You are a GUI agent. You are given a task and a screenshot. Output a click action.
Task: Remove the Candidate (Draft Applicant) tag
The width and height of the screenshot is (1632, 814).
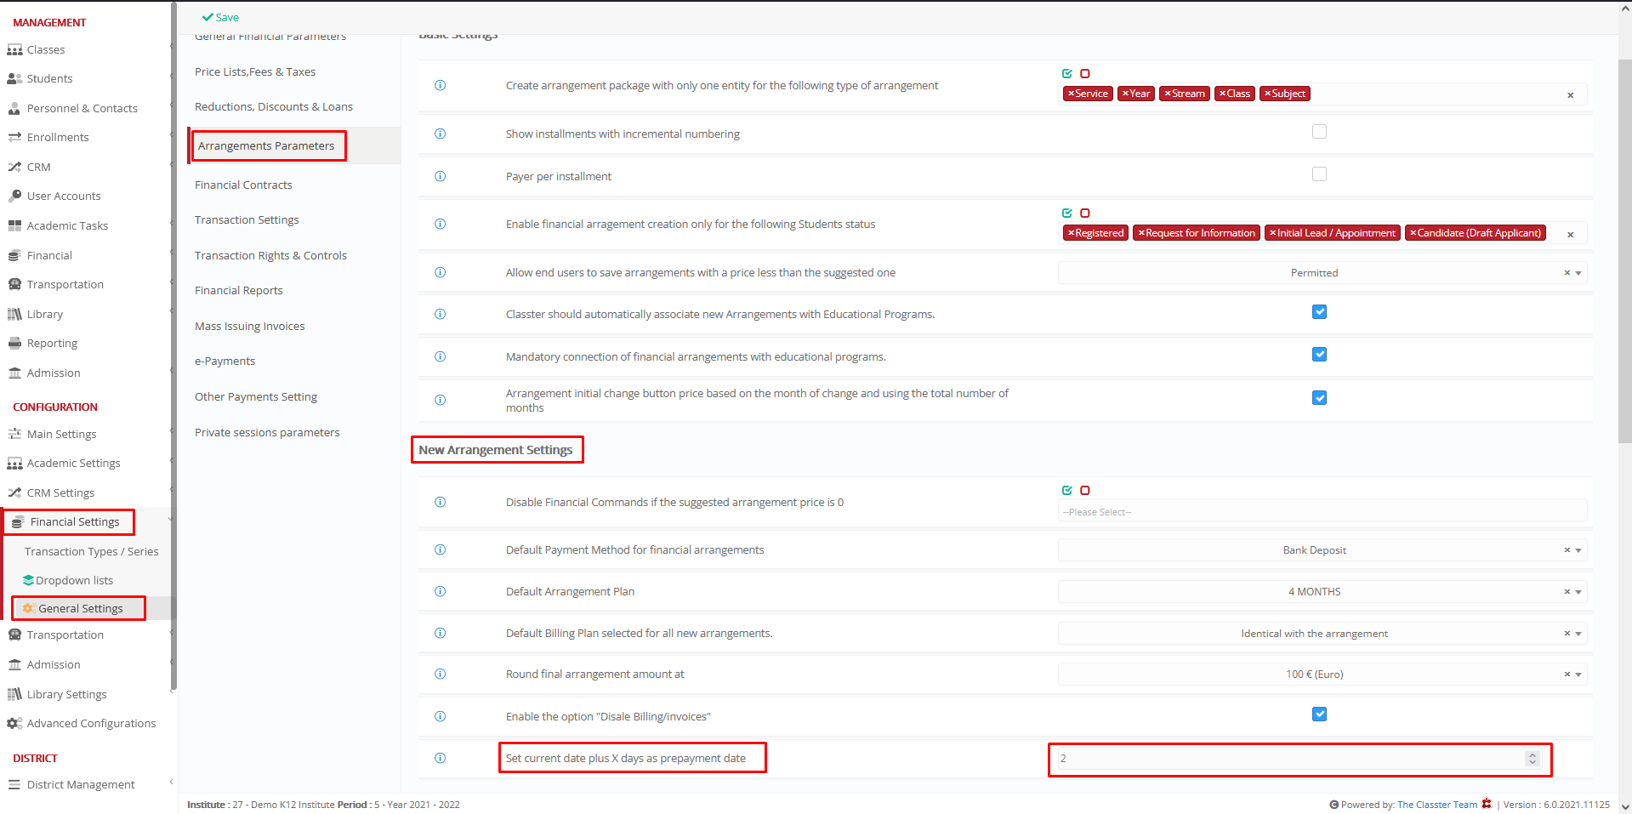tap(1413, 233)
